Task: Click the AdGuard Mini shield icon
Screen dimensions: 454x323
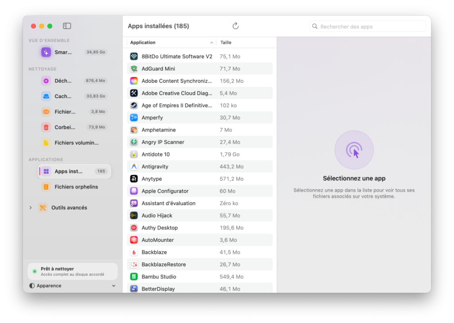Action: click(134, 69)
